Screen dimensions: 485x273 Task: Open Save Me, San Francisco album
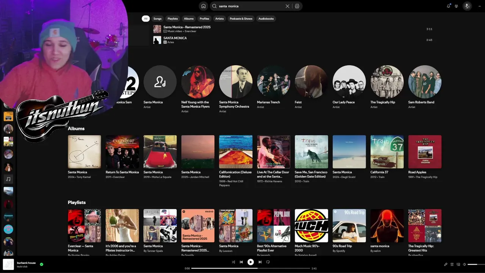(x=311, y=152)
